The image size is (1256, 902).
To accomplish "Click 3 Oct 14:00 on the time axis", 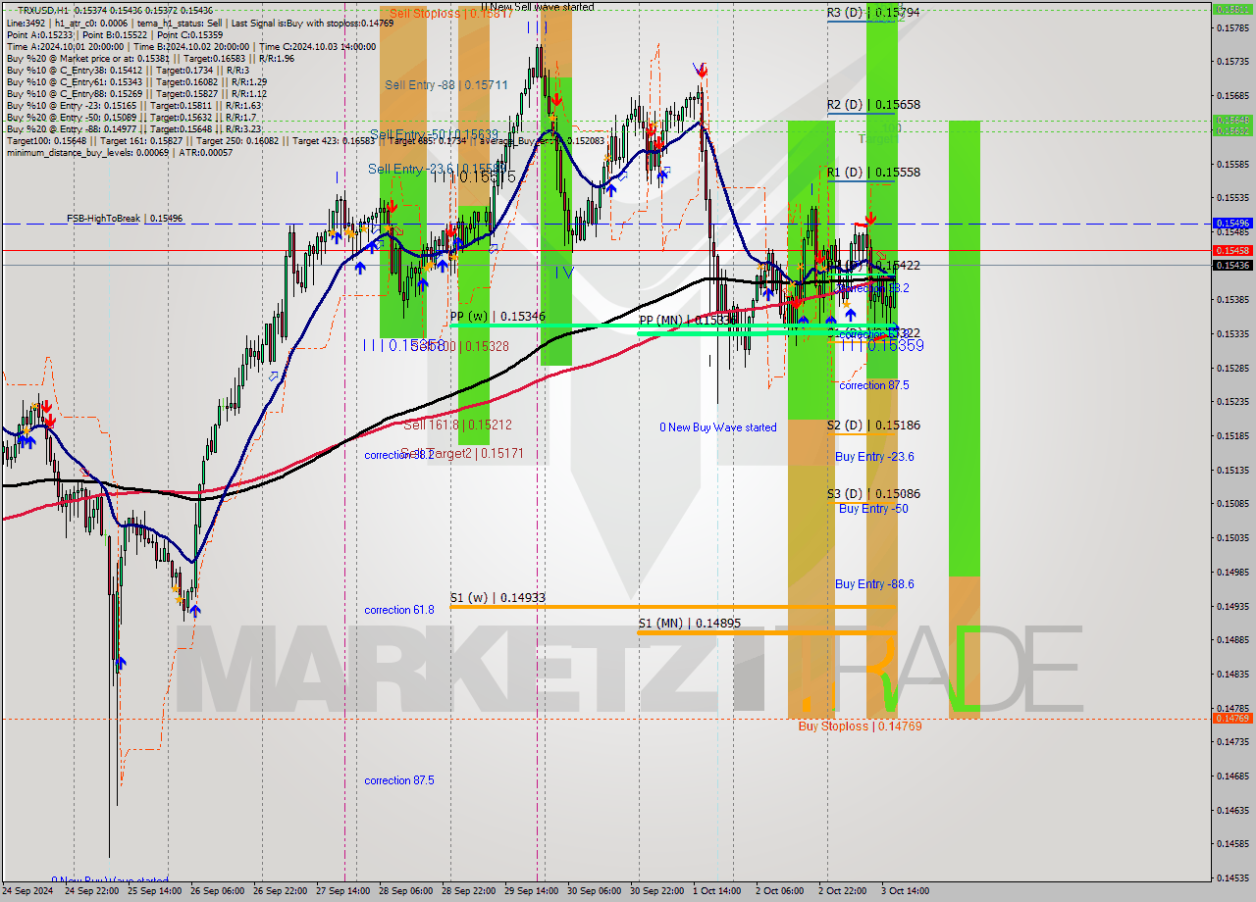I will pyautogui.click(x=905, y=891).
